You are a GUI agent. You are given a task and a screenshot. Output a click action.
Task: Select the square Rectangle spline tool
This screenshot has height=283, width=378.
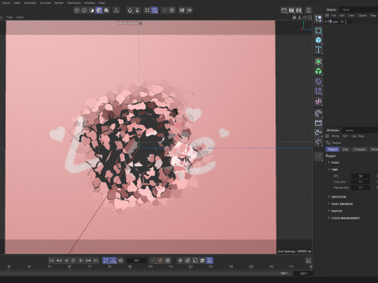[x=318, y=31]
